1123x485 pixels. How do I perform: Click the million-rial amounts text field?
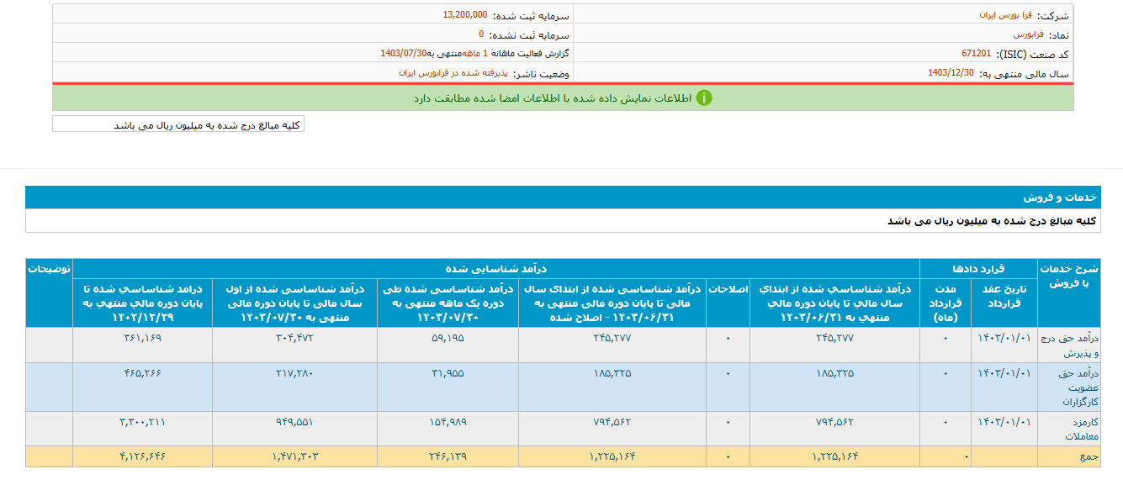point(178,124)
